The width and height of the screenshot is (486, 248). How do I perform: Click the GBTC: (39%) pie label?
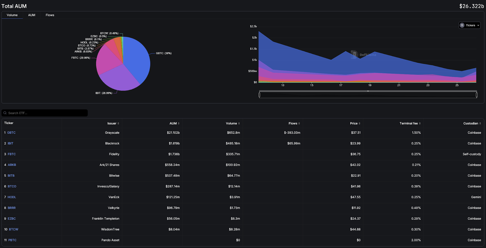coord(164,53)
